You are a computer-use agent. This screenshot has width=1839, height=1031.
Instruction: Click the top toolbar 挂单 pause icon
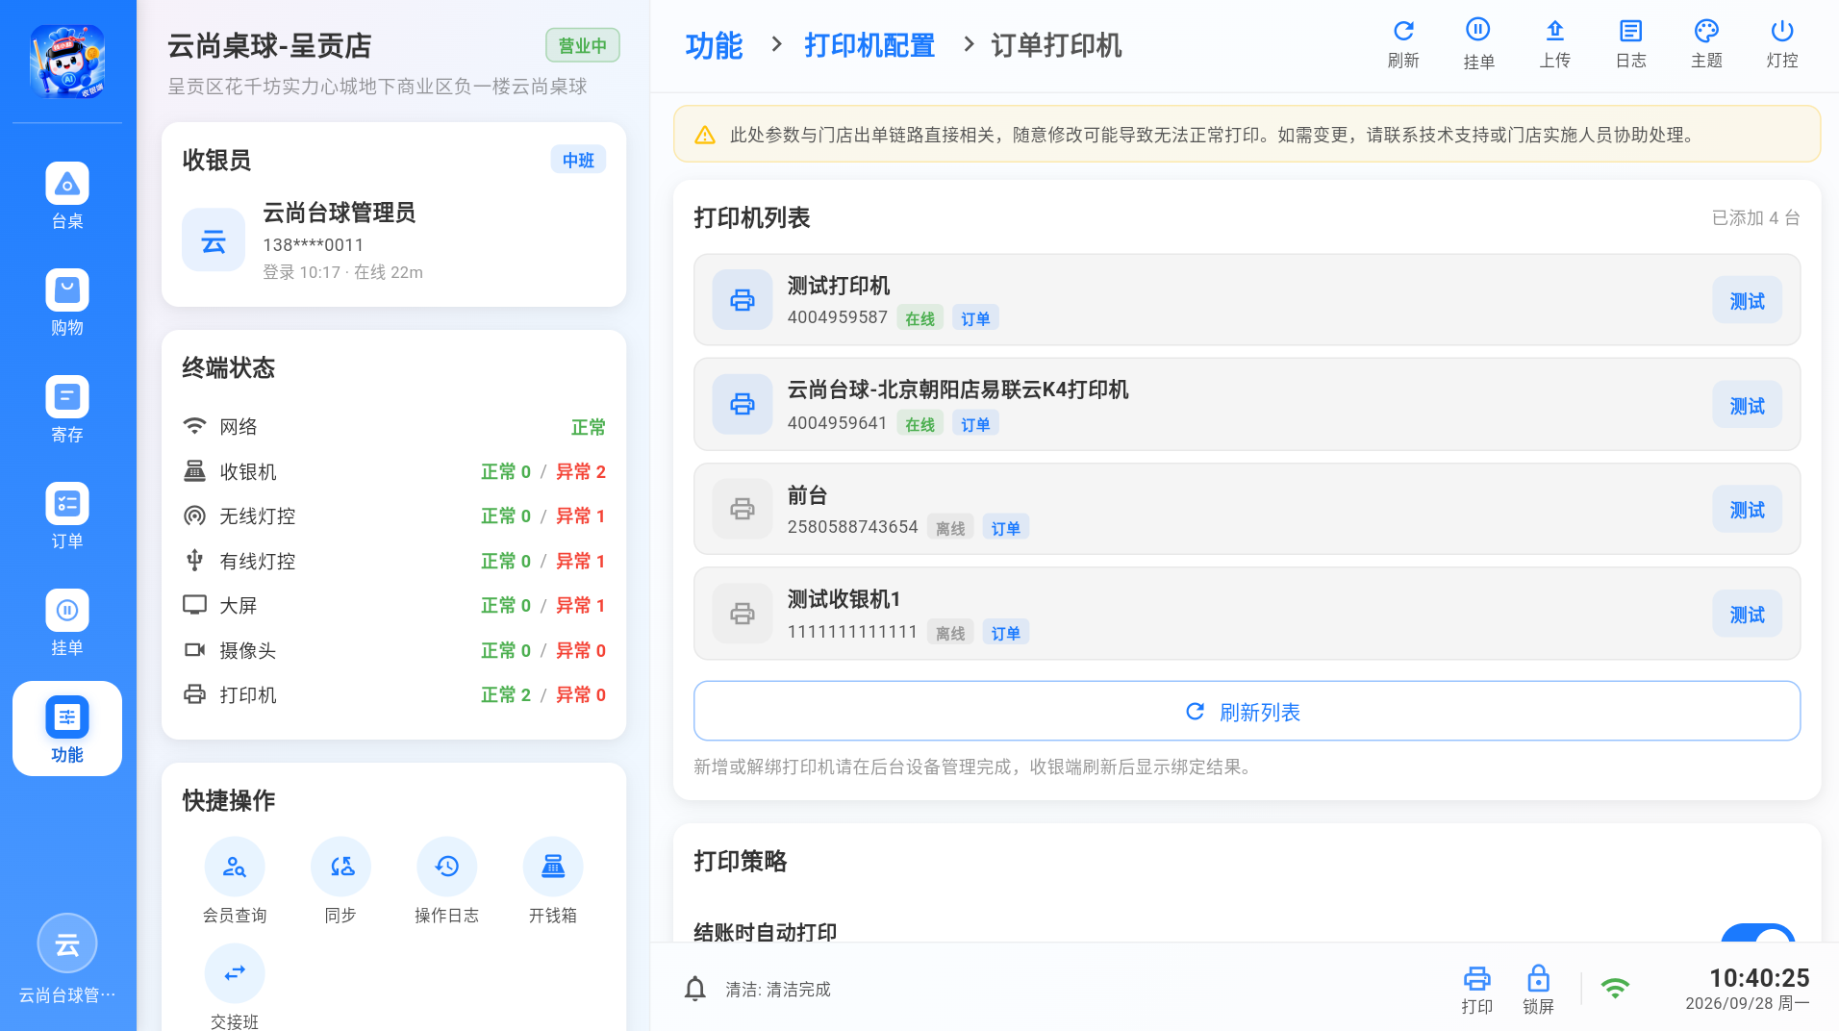pos(1478,44)
